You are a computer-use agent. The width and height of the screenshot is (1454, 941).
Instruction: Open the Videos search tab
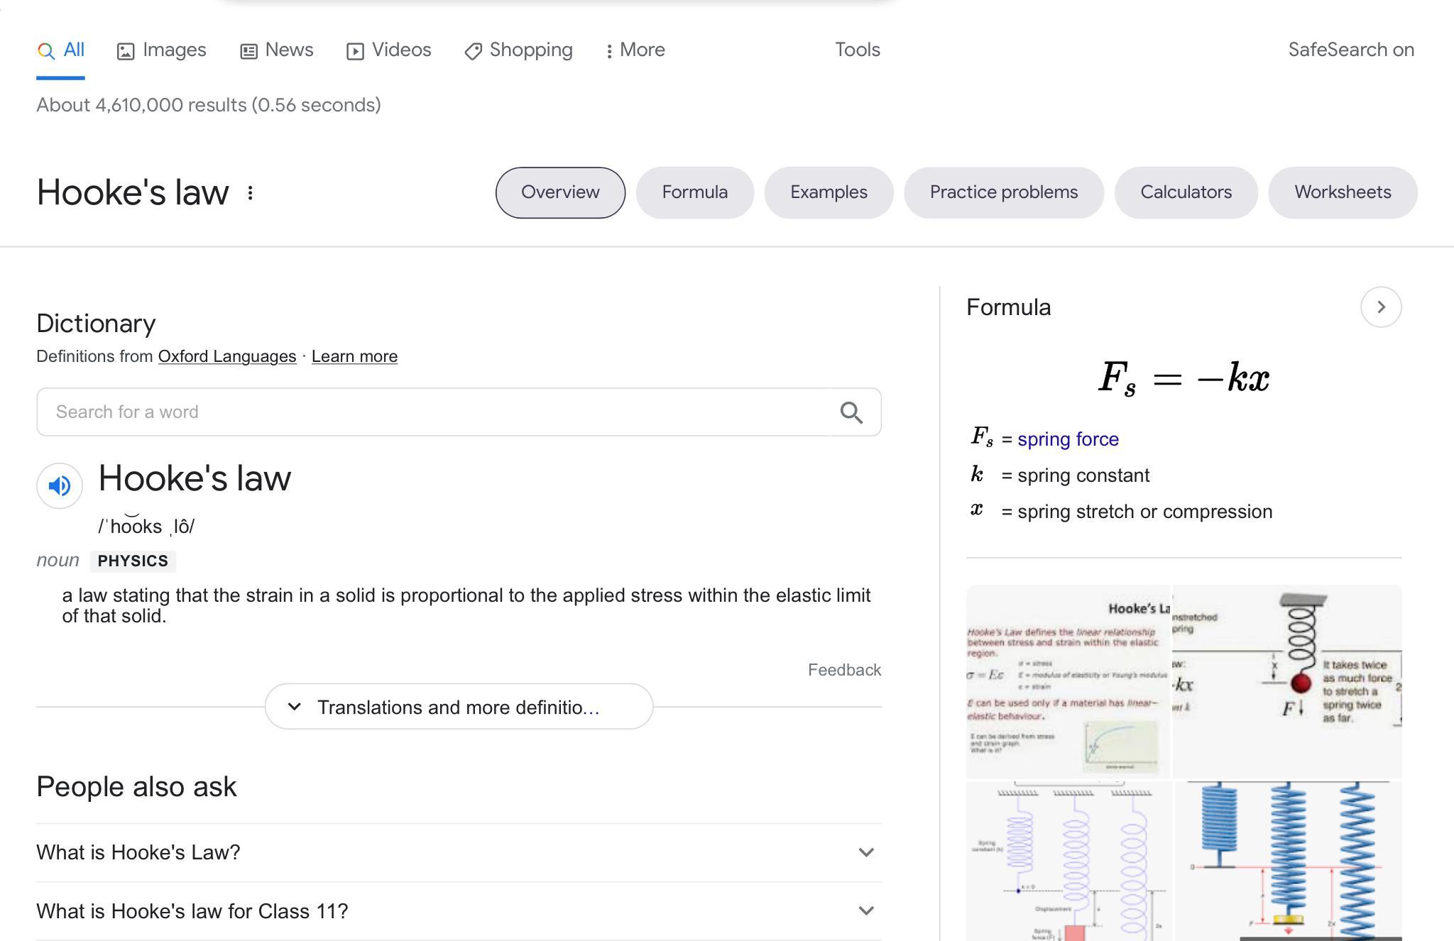389,50
